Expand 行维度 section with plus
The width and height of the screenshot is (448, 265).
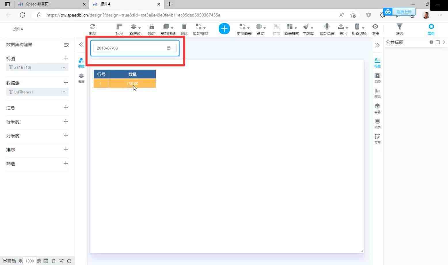pyautogui.click(x=66, y=121)
